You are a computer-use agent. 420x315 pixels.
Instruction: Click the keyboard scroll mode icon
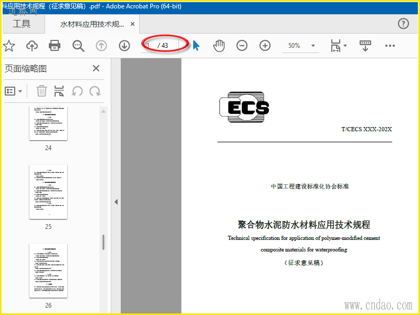coord(365,46)
